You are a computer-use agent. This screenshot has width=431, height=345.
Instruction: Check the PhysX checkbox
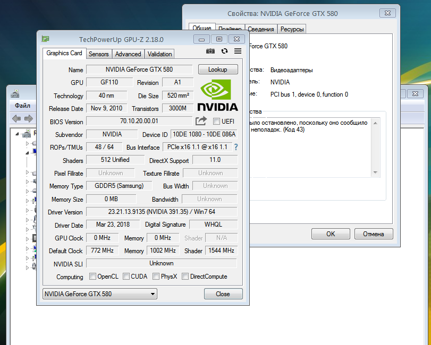click(156, 276)
